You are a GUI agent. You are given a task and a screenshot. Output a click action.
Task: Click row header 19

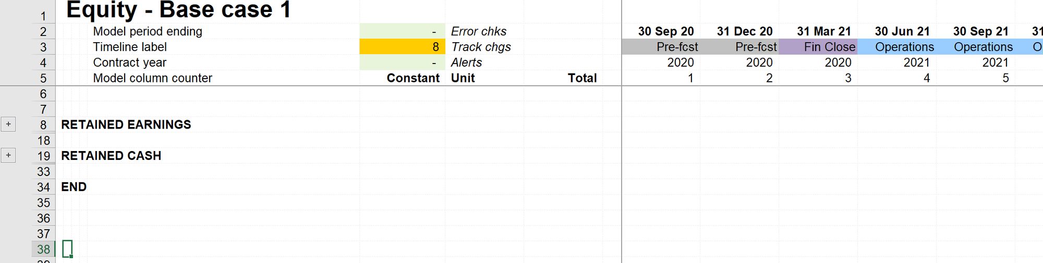pyautogui.click(x=43, y=156)
